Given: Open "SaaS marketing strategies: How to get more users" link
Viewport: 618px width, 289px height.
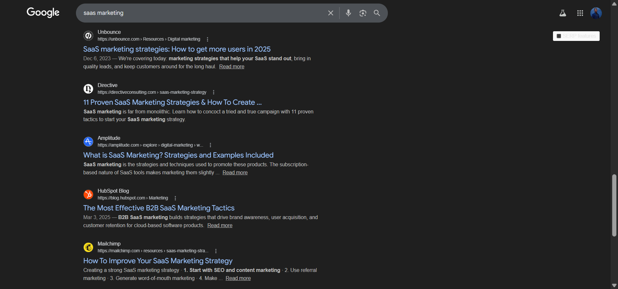Looking at the screenshot, I should click(x=177, y=49).
